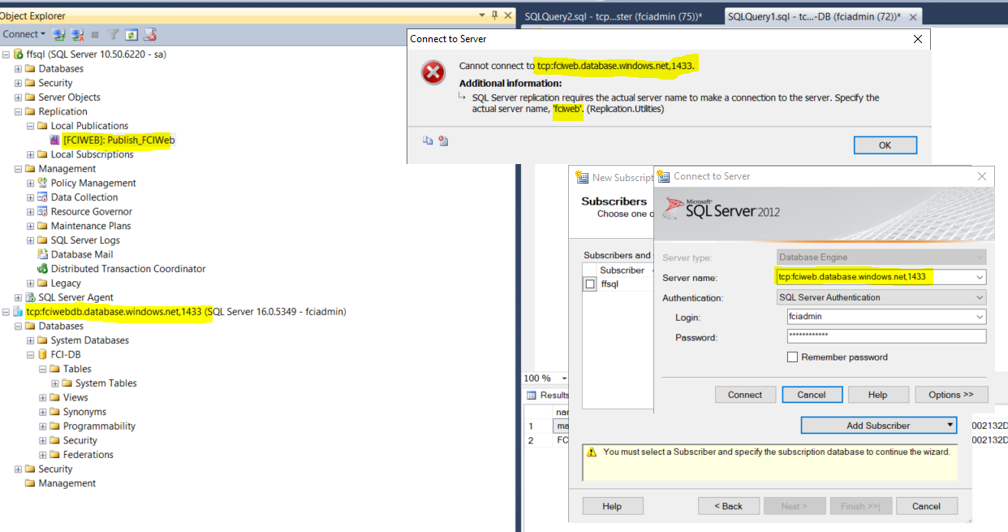Click the show details icon in error dialog
Image resolution: width=1008 pixels, height=532 pixels.
443,141
